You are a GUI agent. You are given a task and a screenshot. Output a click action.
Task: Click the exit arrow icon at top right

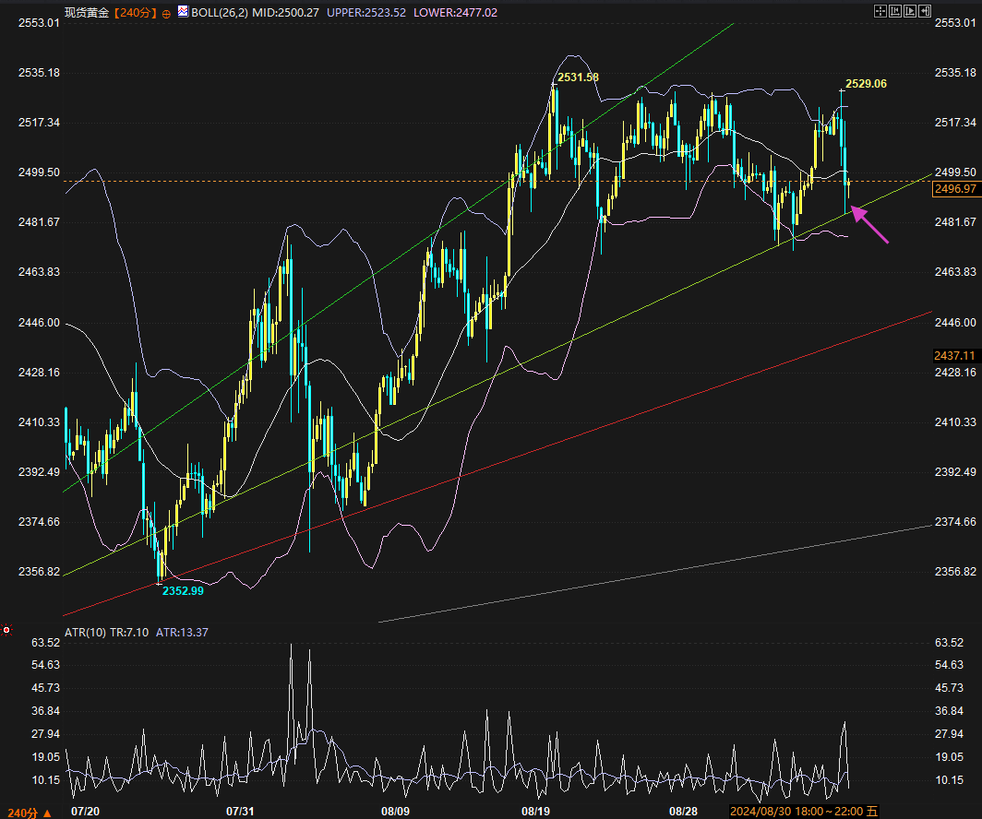927,11
